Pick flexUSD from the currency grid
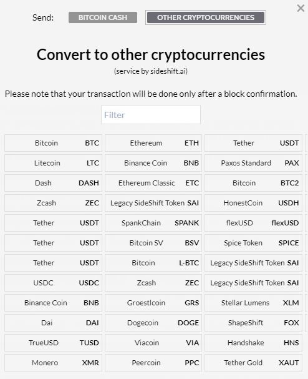The height and width of the screenshot is (379, 308). click(x=254, y=223)
